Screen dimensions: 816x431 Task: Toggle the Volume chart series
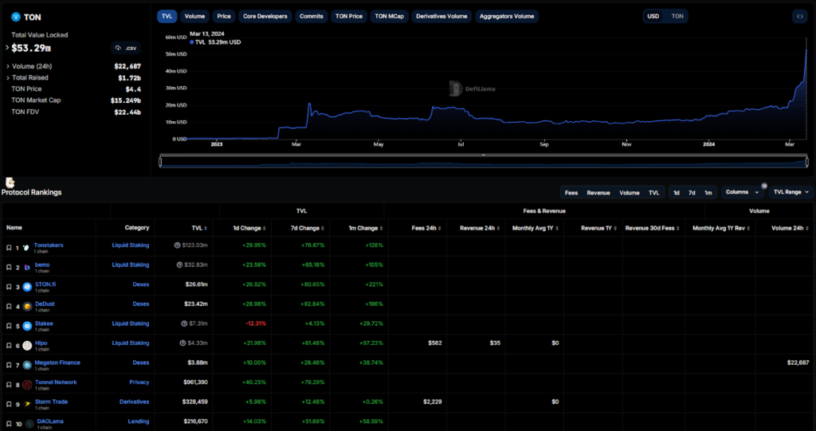(x=195, y=16)
